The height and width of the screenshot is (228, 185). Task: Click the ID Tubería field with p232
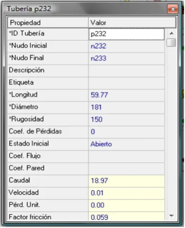(127, 34)
